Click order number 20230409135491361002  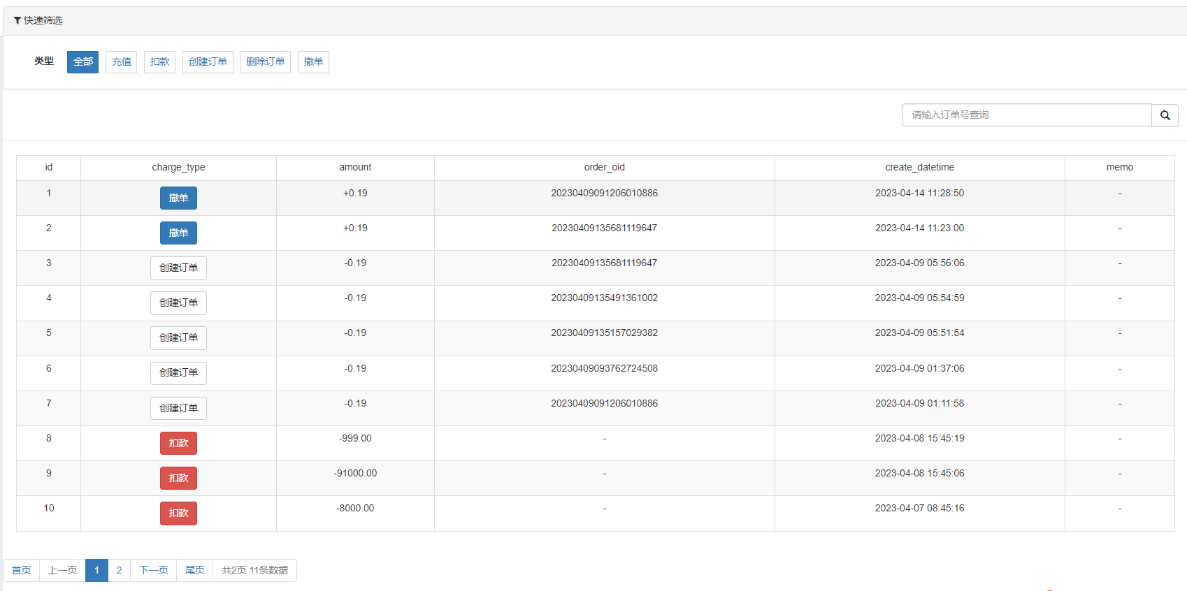tap(605, 298)
